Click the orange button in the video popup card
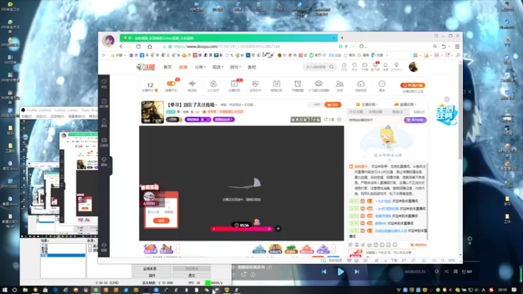523x294 pixels. click(161, 221)
